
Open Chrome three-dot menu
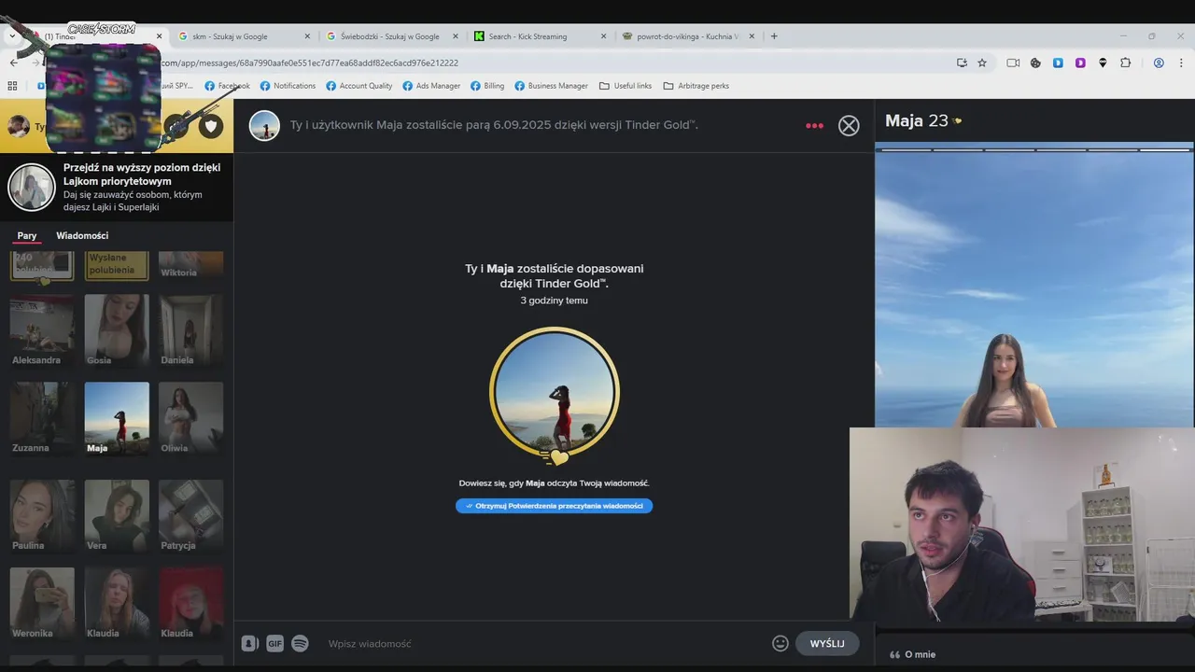click(1180, 63)
